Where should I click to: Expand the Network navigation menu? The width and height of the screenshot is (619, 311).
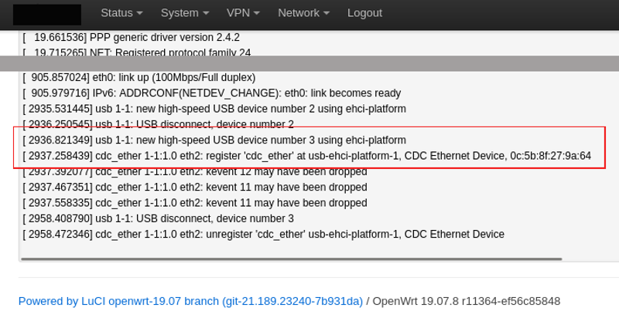(x=303, y=13)
